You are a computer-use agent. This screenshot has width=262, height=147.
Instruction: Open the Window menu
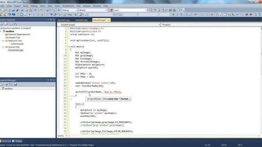coord(97,6)
